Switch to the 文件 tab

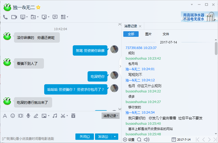(166, 34)
